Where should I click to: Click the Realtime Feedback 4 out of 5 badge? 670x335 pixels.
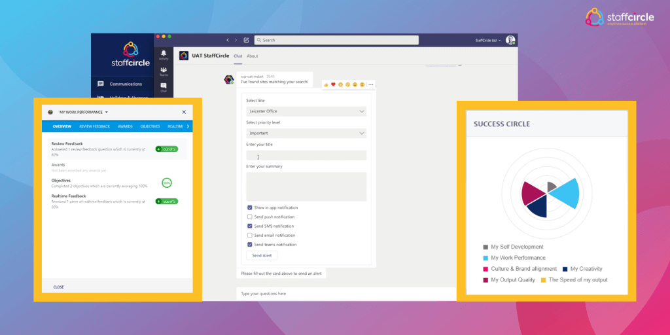click(167, 202)
